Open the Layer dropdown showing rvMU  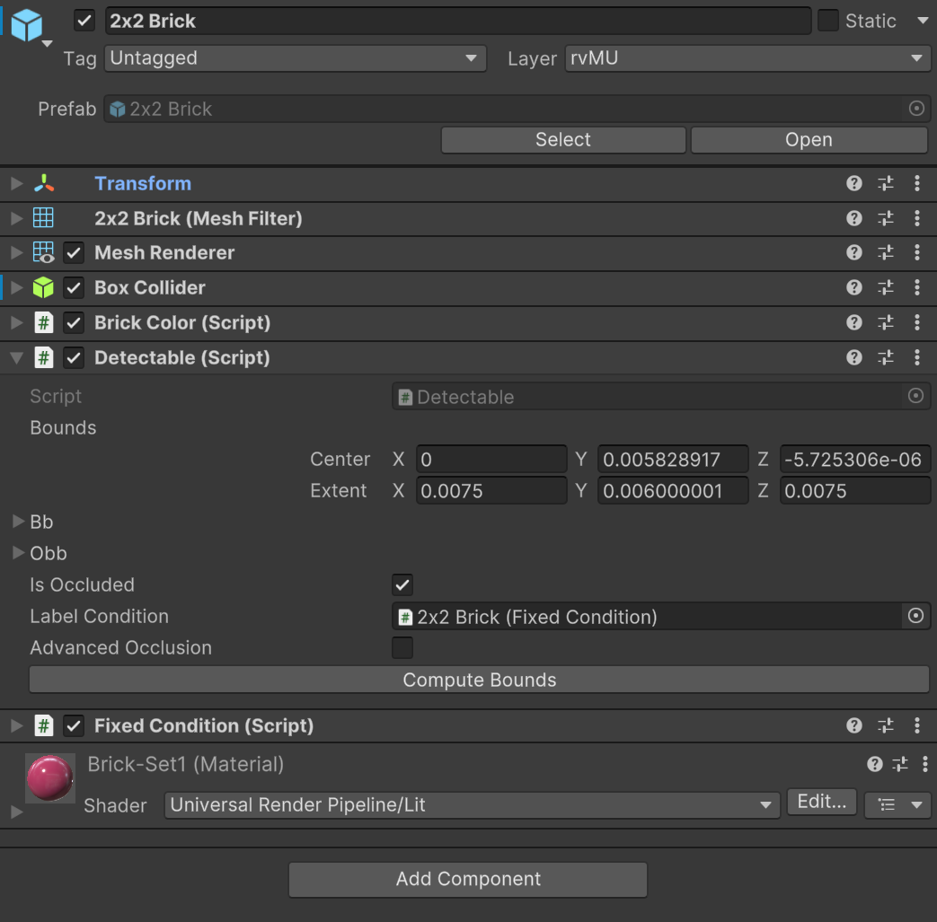pyautogui.click(x=747, y=58)
